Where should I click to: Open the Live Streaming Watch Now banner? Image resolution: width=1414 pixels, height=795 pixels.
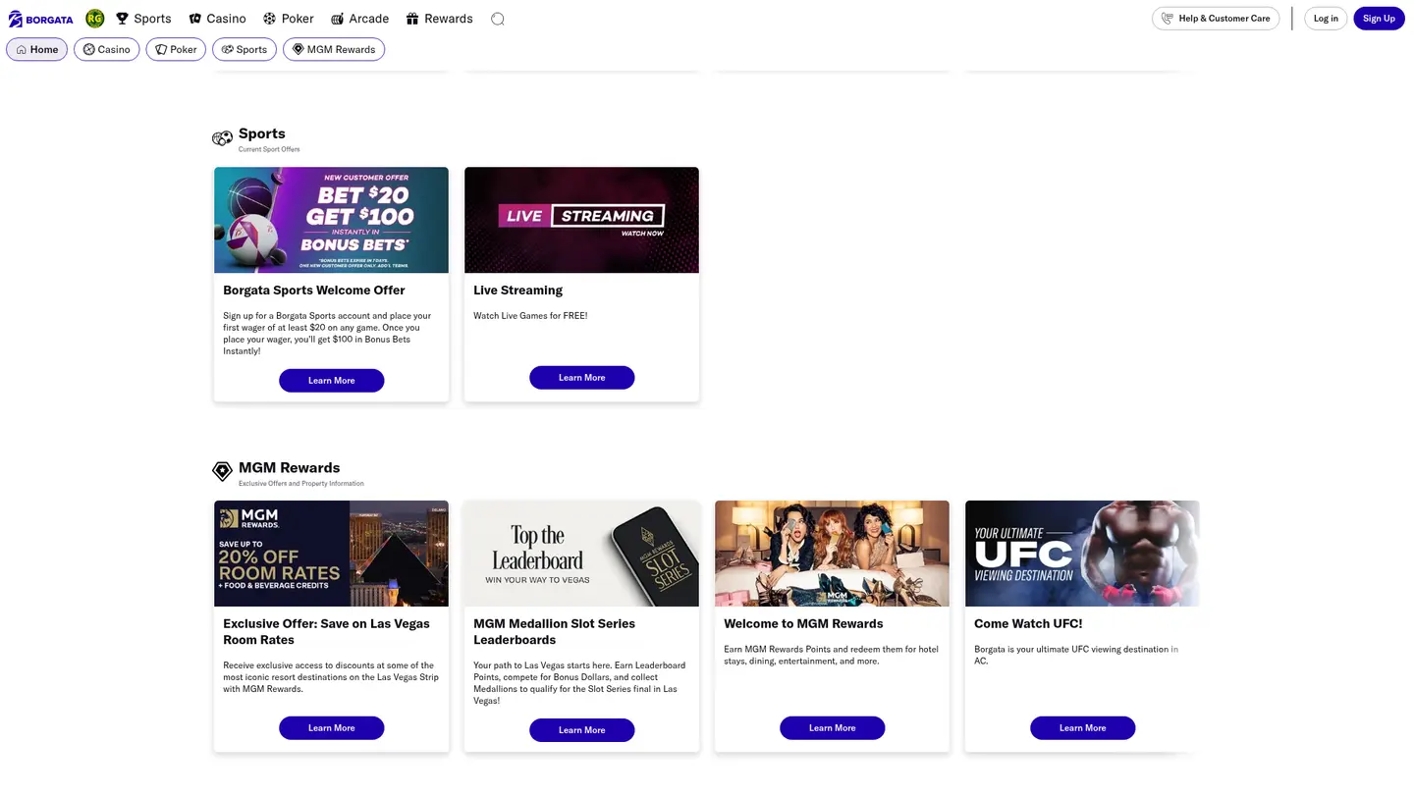582,220
